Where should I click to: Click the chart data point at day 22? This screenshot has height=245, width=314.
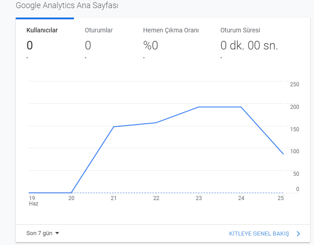[156, 123]
